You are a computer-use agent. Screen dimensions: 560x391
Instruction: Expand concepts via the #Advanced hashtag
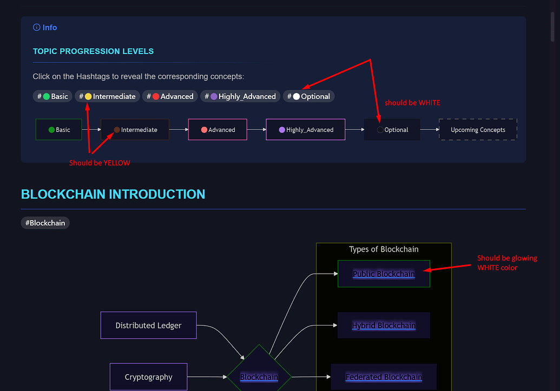pos(169,96)
